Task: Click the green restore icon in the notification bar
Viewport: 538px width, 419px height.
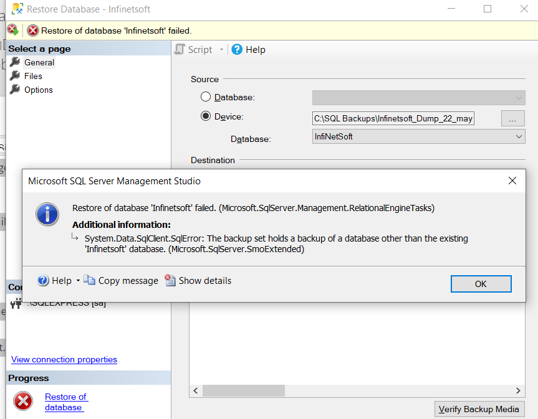Action: point(12,29)
